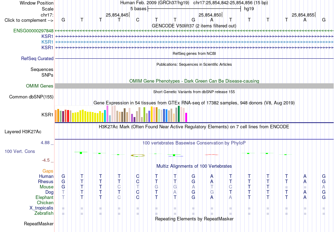Screen dimensions: 334x232
Task: Select the X_tropicalis species row label
Action: click(x=41, y=208)
